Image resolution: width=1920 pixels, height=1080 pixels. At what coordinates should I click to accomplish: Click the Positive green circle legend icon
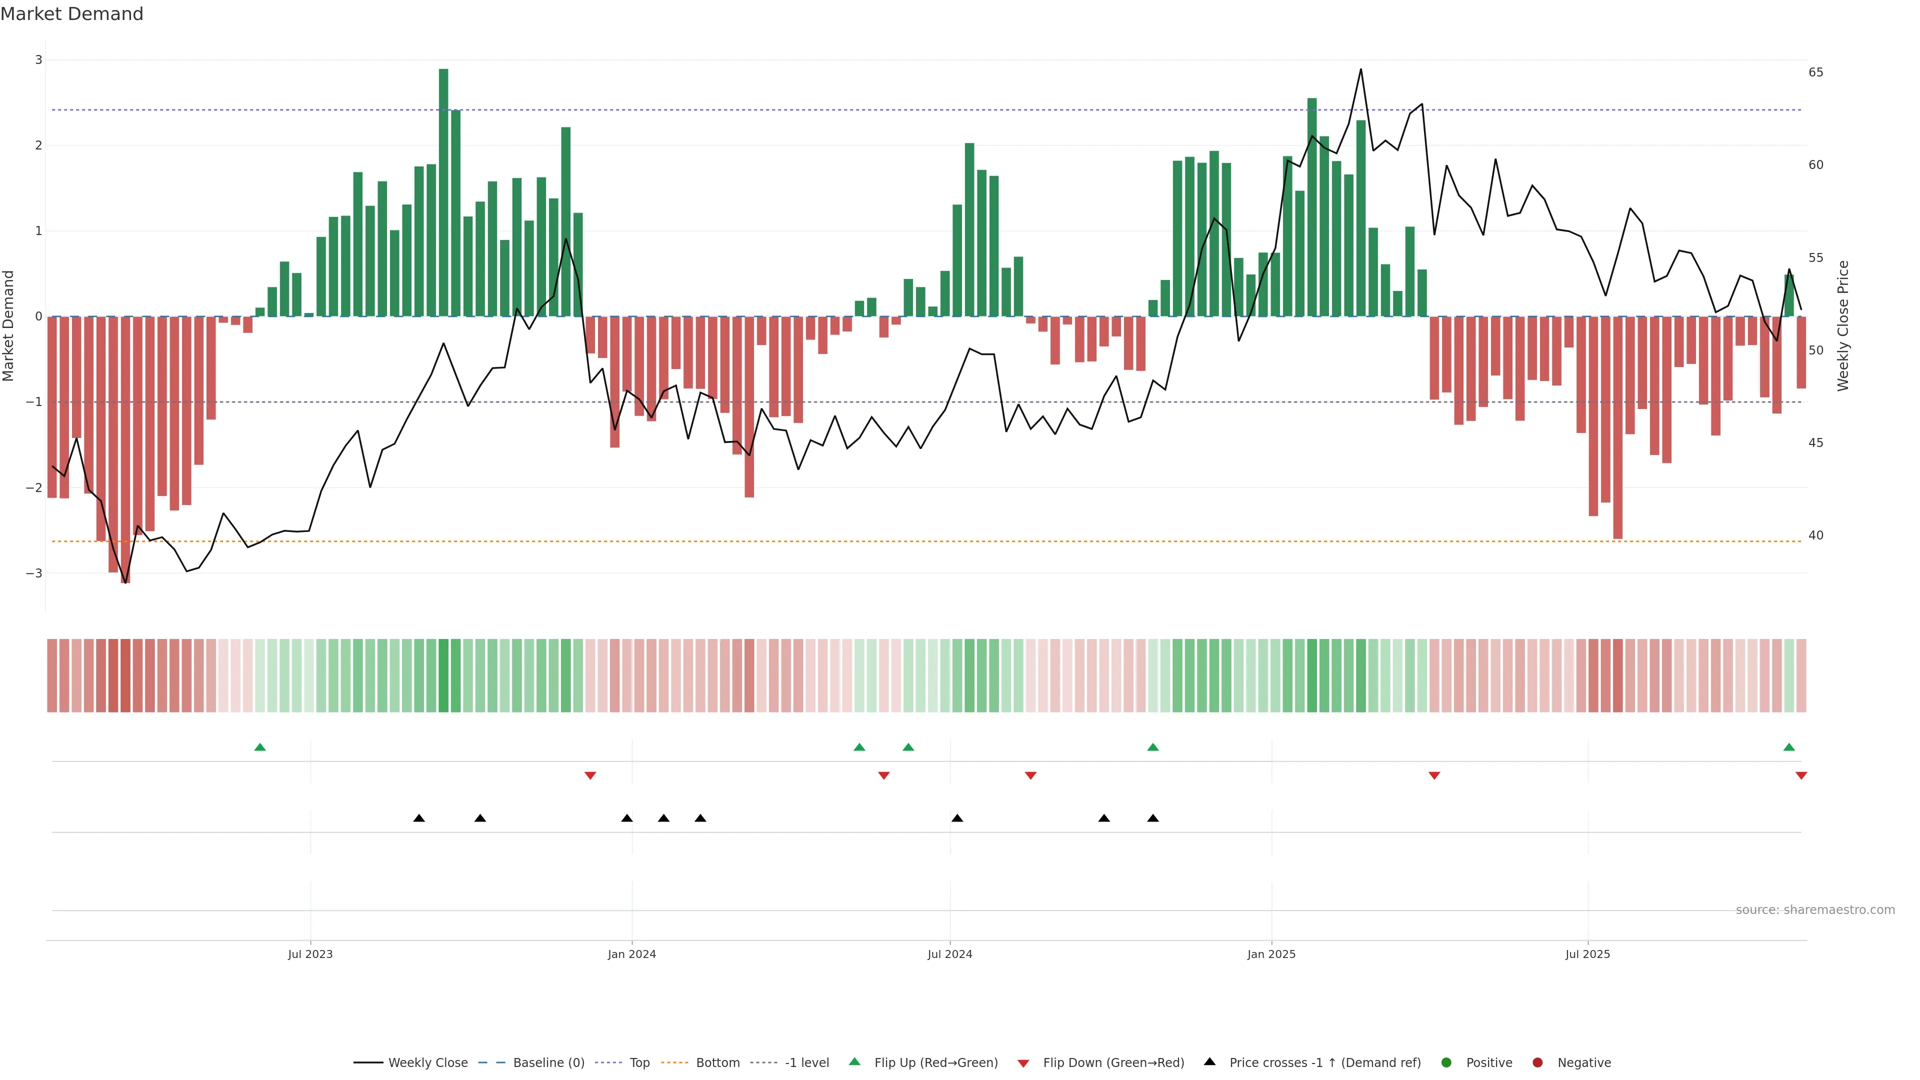coord(1446,1063)
